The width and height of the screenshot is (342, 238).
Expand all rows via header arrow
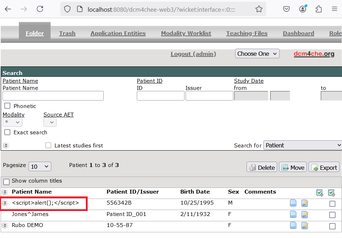pyautogui.click(x=5, y=192)
